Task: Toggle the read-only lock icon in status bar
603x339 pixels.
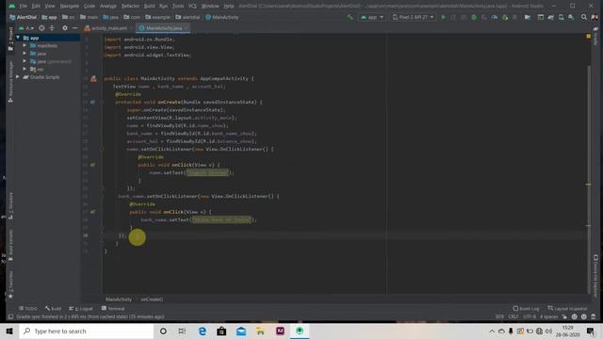Action: click(564, 316)
